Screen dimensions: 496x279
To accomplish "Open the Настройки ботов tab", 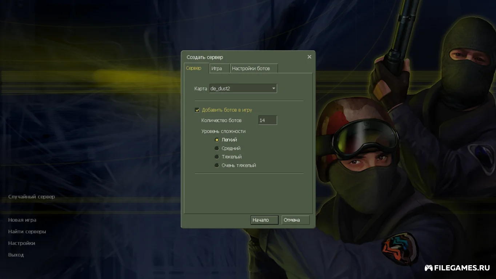I will tap(254, 68).
